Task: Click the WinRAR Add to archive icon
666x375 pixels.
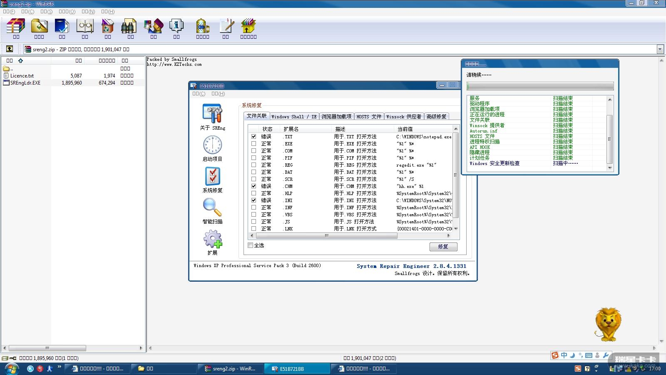Action: (x=16, y=27)
